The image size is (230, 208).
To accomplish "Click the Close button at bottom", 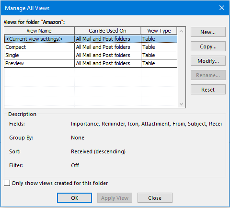I will 155,198.
